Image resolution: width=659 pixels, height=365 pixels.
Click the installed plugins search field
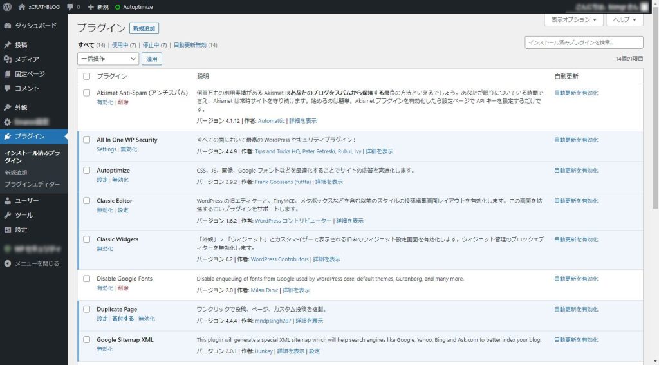(x=584, y=42)
